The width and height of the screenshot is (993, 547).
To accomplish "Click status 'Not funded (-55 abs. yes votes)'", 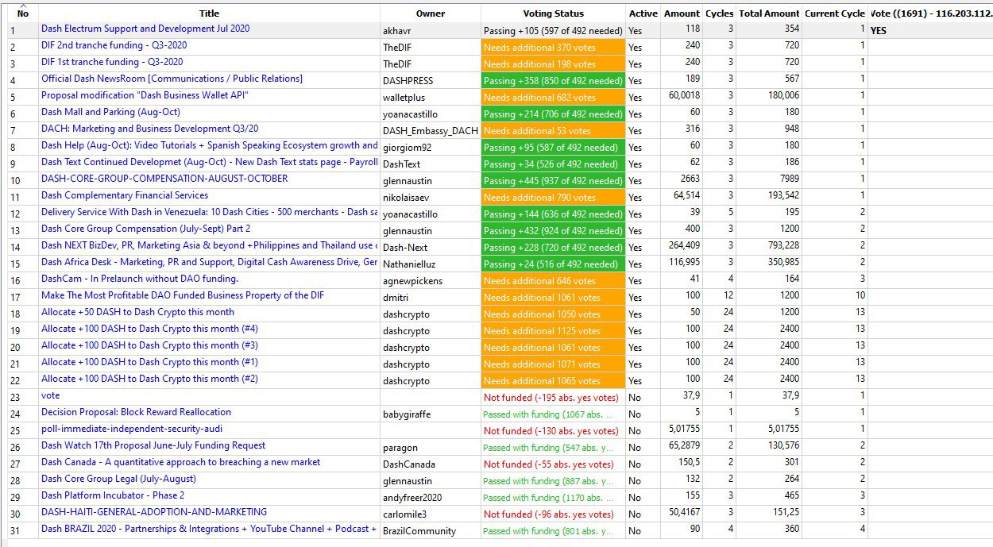I will tap(554, 464).
